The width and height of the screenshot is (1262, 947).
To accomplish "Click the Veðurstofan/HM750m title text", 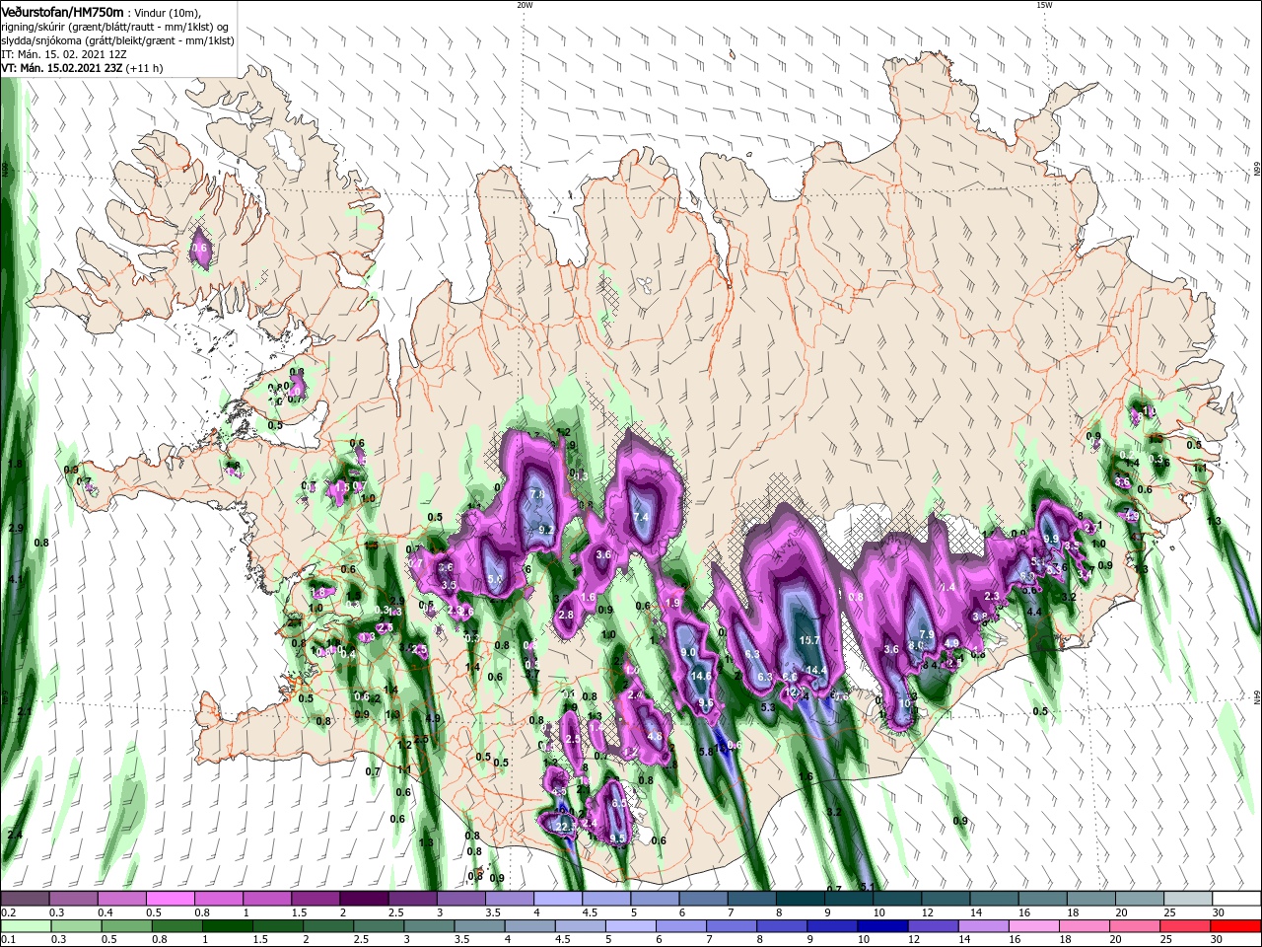I will pyautogui.click(x=63, y=11).
